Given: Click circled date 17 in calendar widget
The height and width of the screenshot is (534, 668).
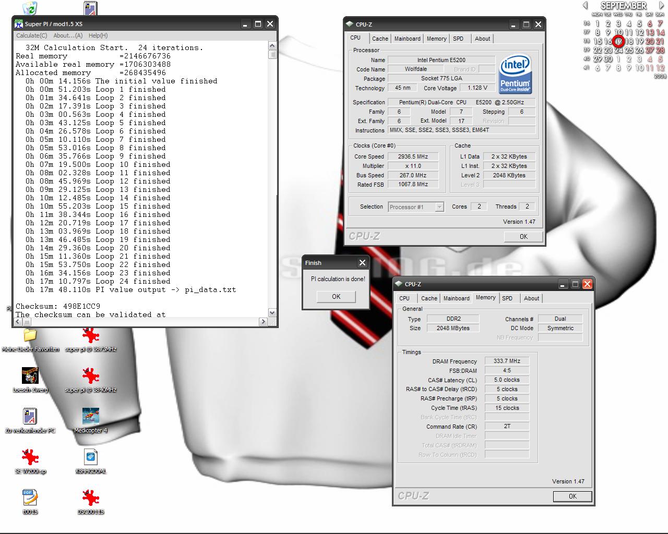Looking at the screenshot, I should 618,42.
